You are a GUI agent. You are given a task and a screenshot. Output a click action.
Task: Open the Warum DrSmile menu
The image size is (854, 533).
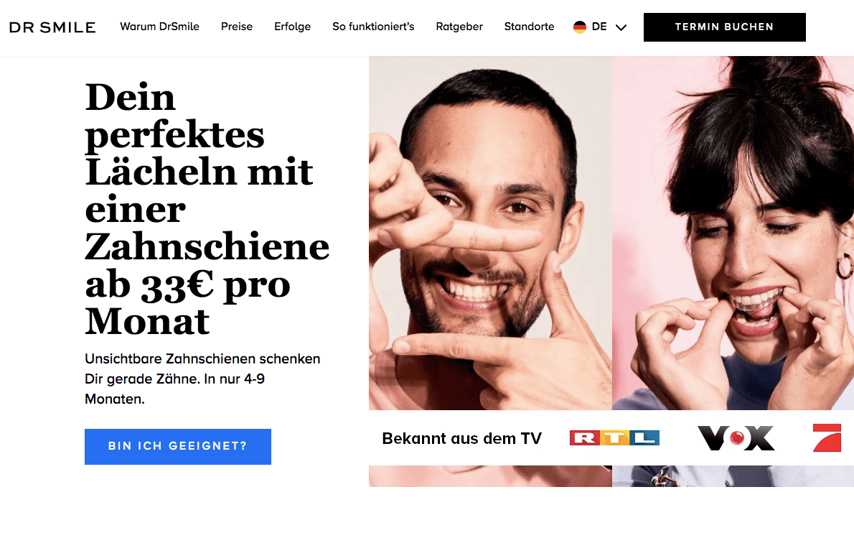[159, 27]
